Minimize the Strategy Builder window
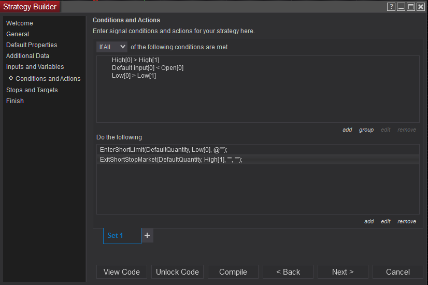Screen dimensions: 428x285 point(401,7)
